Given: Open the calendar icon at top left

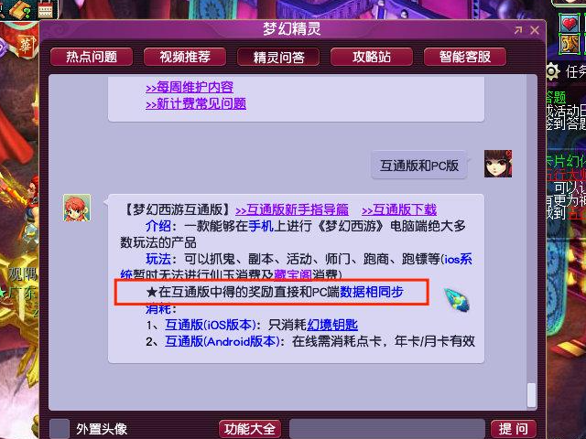Looking at the screenshot, I should (45, 9).
